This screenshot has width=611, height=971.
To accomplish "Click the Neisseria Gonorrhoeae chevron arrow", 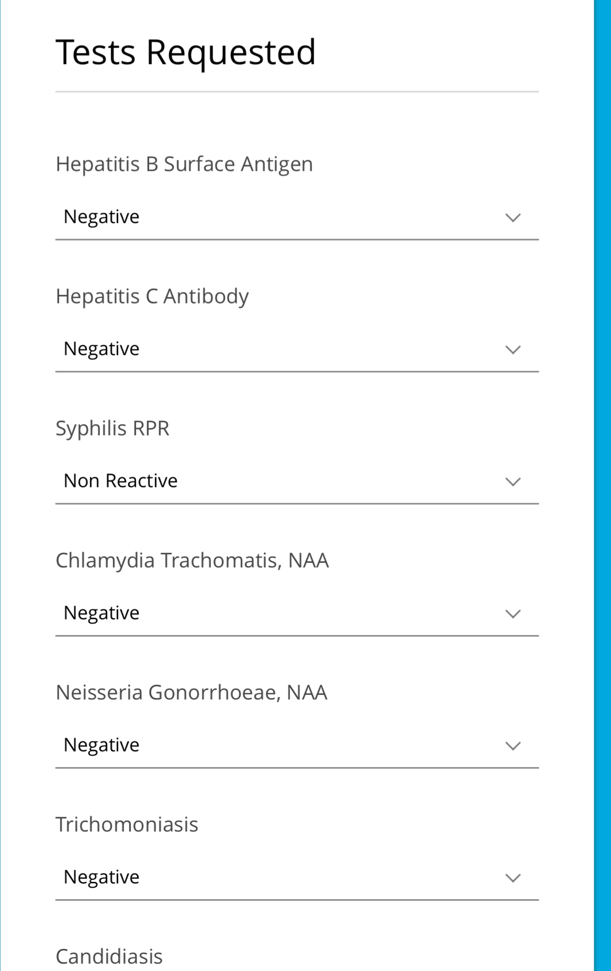I will pos(513,746).
